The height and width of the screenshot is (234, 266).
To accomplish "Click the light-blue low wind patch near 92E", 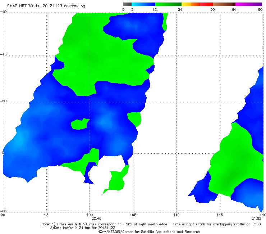I will [x=19, y=140].
